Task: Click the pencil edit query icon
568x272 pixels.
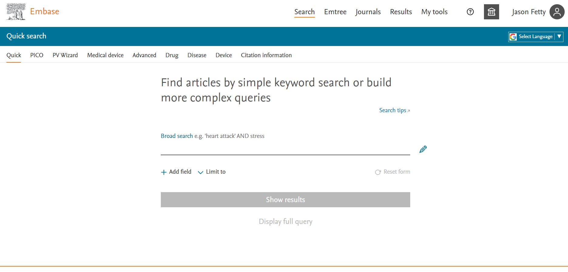Action: point(423,149)
